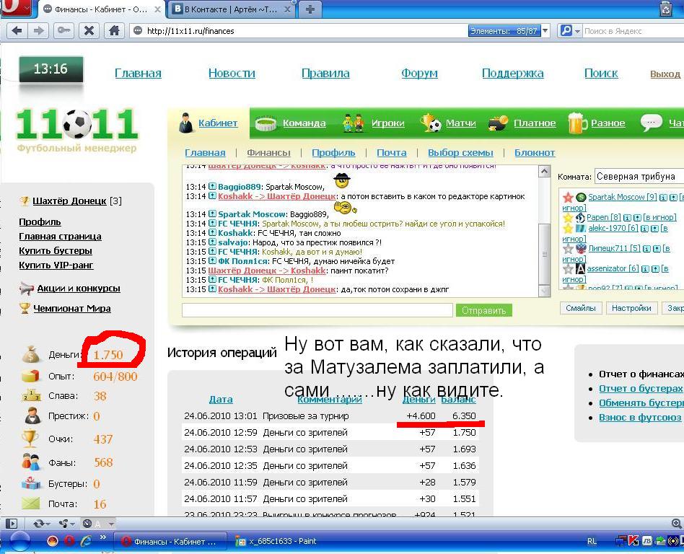Click the browser Home button

click(113, 31)
